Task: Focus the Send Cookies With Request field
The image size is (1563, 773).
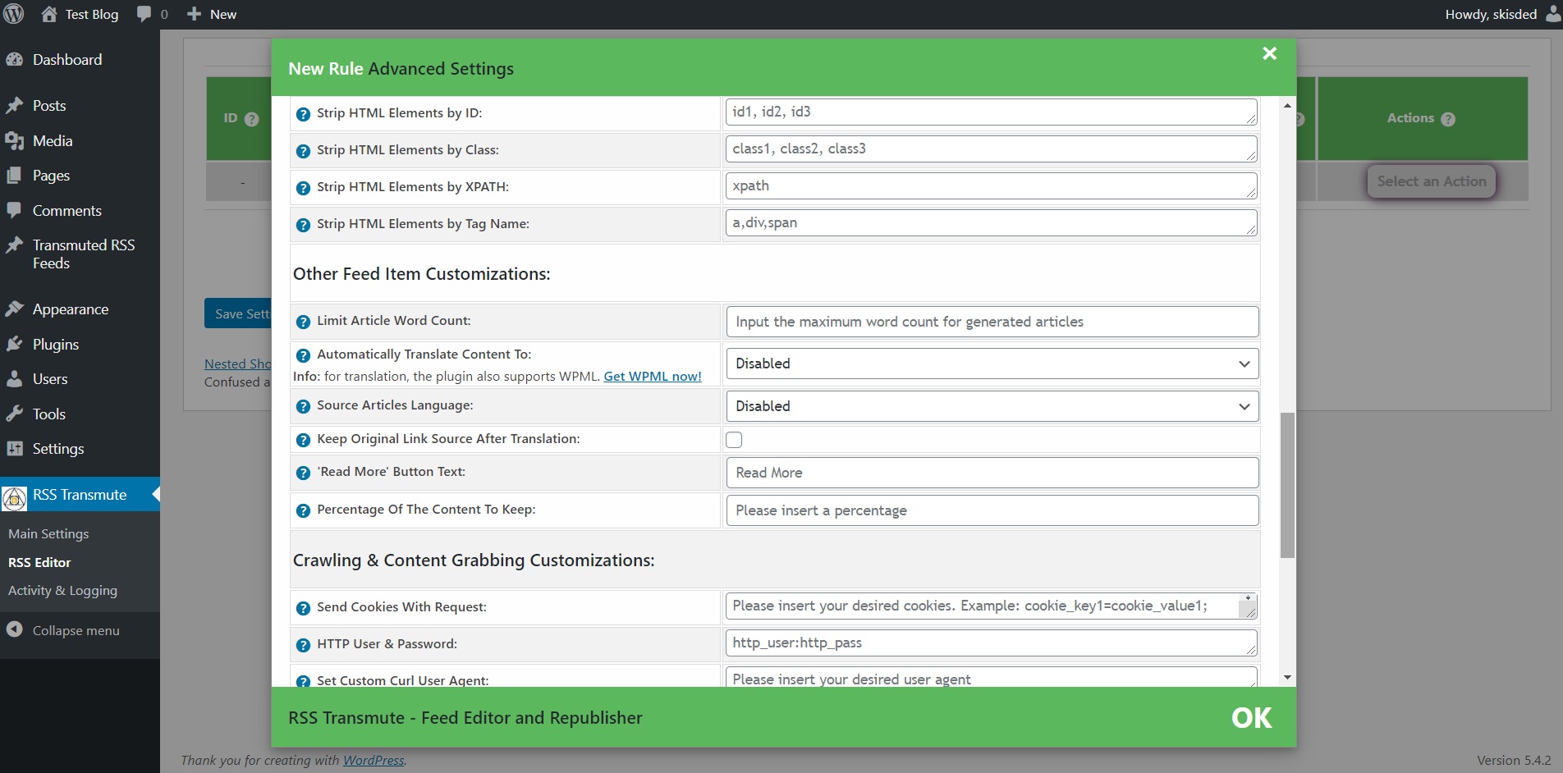Action: [x=991, y=606]
